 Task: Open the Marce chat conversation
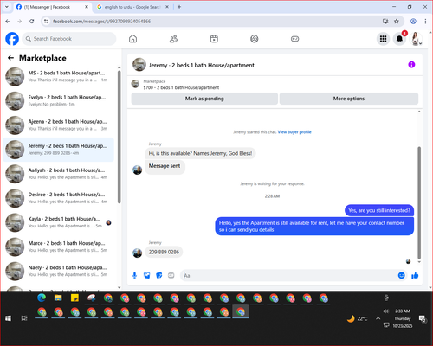pyautogui.click(x=59, y=247)
